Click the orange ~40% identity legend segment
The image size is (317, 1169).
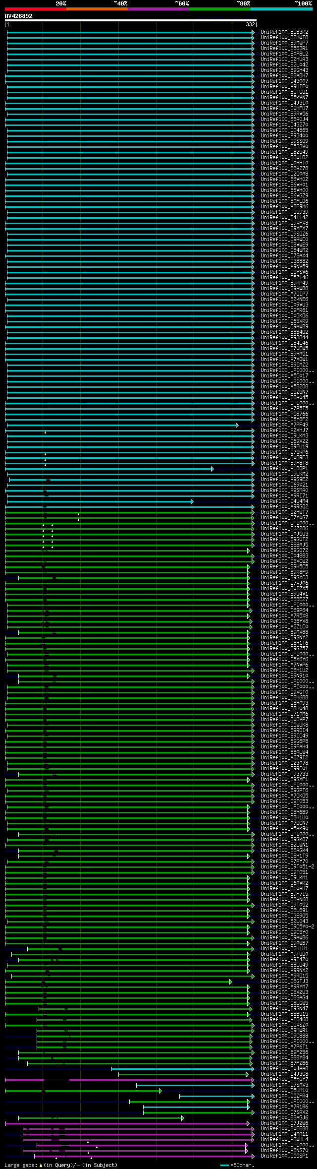tap(97, 9)
